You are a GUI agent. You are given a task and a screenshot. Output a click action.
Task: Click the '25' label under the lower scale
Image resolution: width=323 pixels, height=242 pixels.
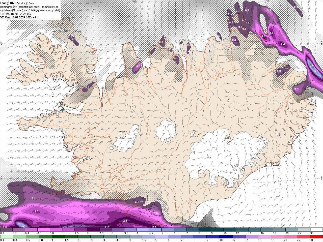(x=299, y=240)
